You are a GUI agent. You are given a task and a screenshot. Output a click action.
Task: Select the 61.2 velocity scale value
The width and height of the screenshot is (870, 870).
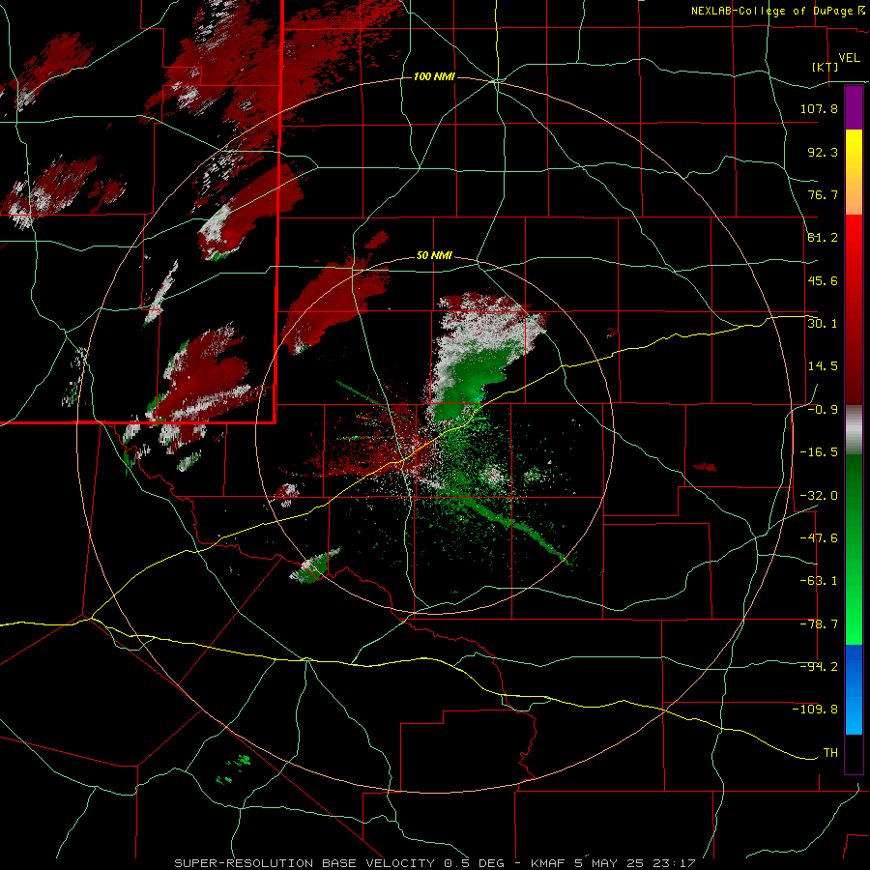823,238
